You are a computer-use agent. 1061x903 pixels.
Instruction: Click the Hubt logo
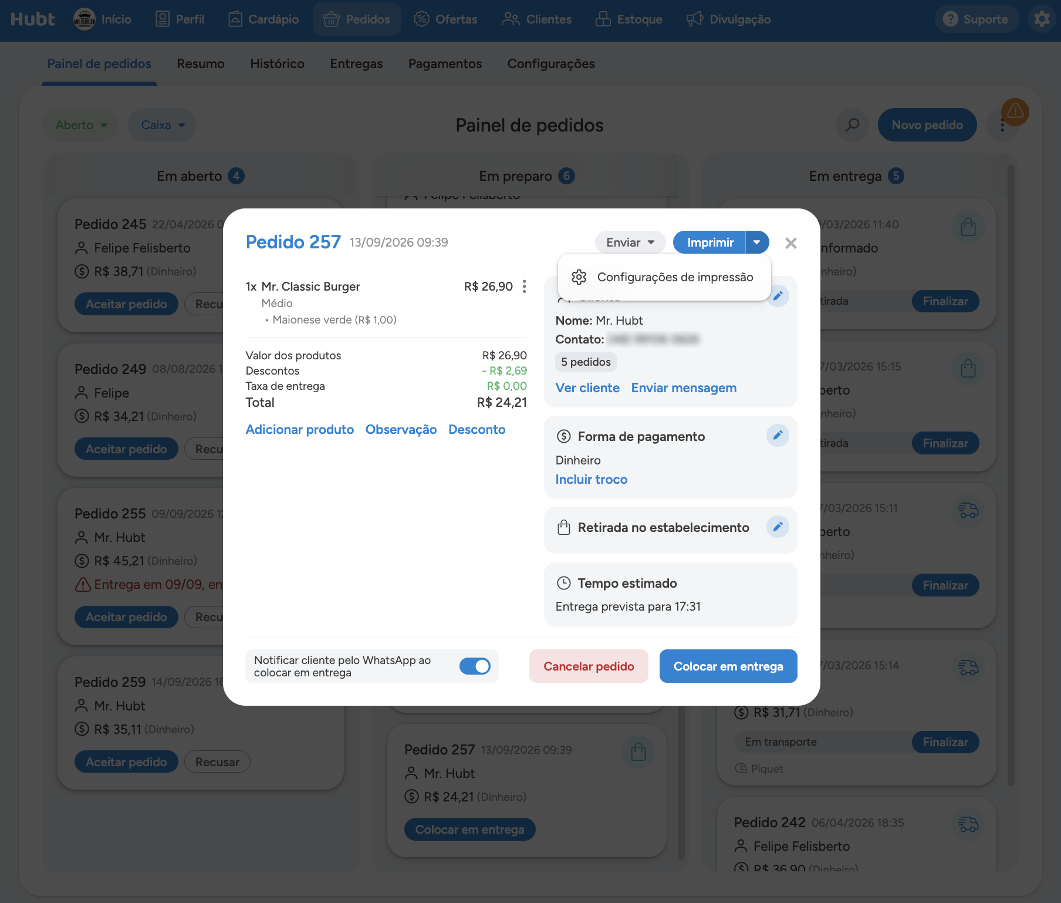tap(33, 19)
